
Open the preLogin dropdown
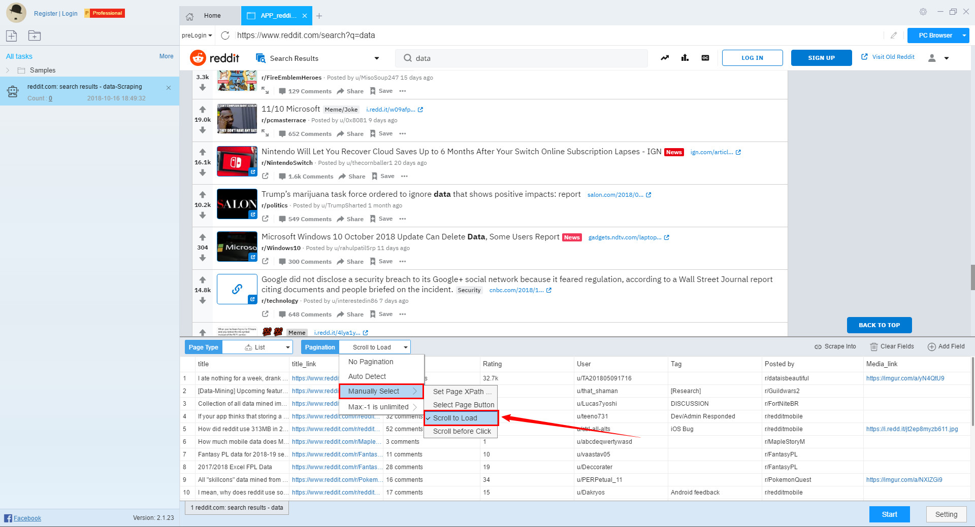[197, 36]
